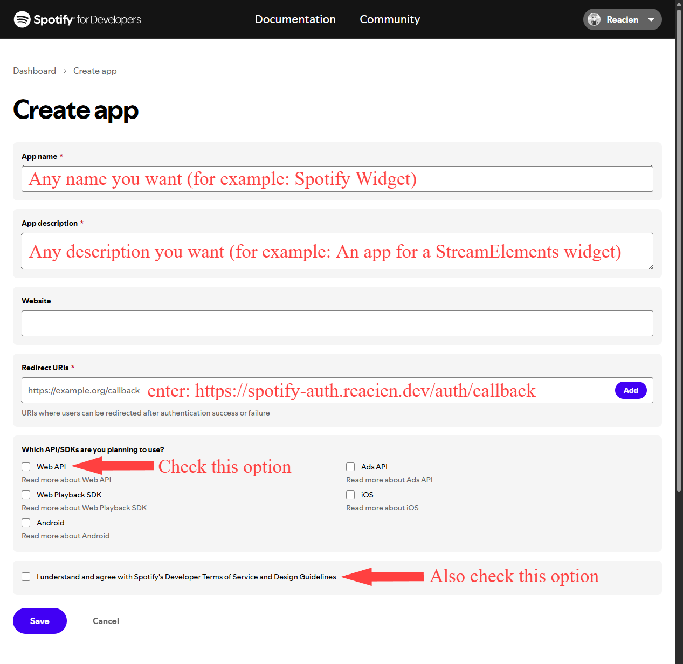Click the Save button
This screenshot has width=683, height=664.
pos(40,621)
